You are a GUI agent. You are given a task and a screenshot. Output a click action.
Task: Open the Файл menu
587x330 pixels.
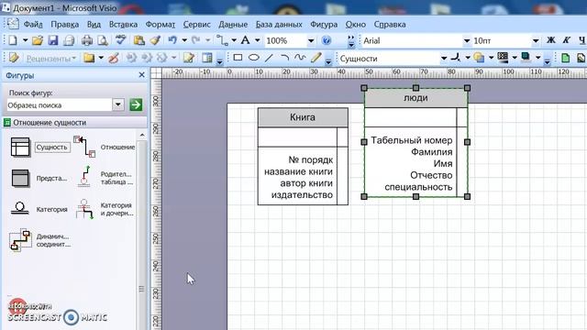[x=33, y=25]
